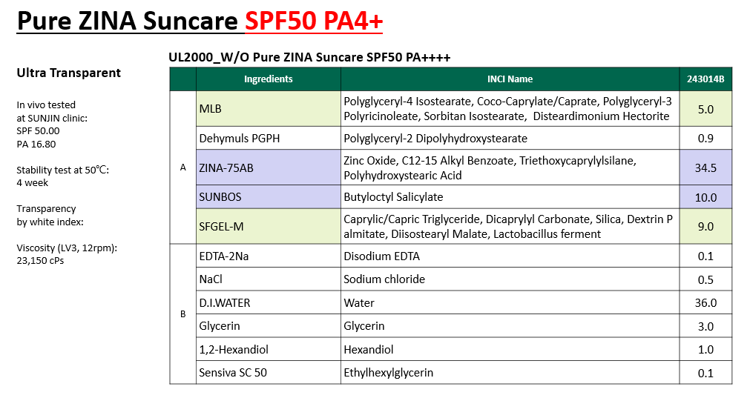Click the 'SFGEL-M' ingredient cell
Screen dimensions: 750x398
tap(268, 227)
